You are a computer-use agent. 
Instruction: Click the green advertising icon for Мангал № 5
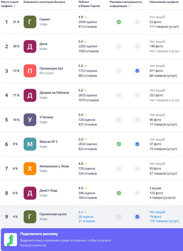pyautogui.click(x=119, y=144)
